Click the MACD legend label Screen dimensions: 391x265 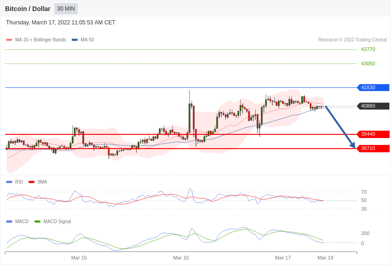22,221
